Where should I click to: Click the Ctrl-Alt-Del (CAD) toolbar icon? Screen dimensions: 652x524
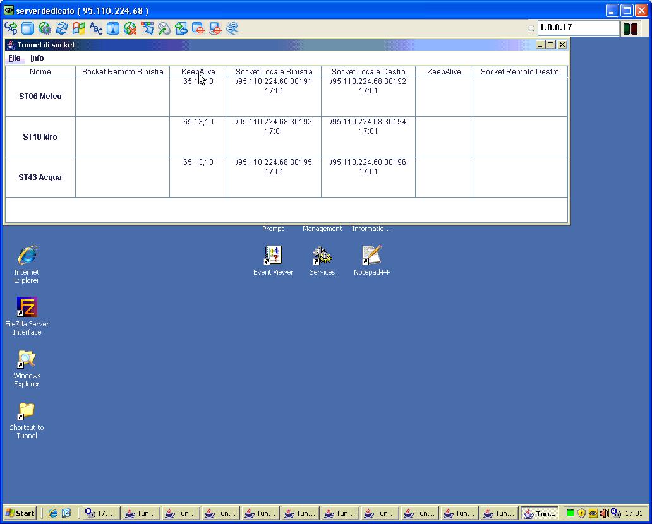[11, 28]
